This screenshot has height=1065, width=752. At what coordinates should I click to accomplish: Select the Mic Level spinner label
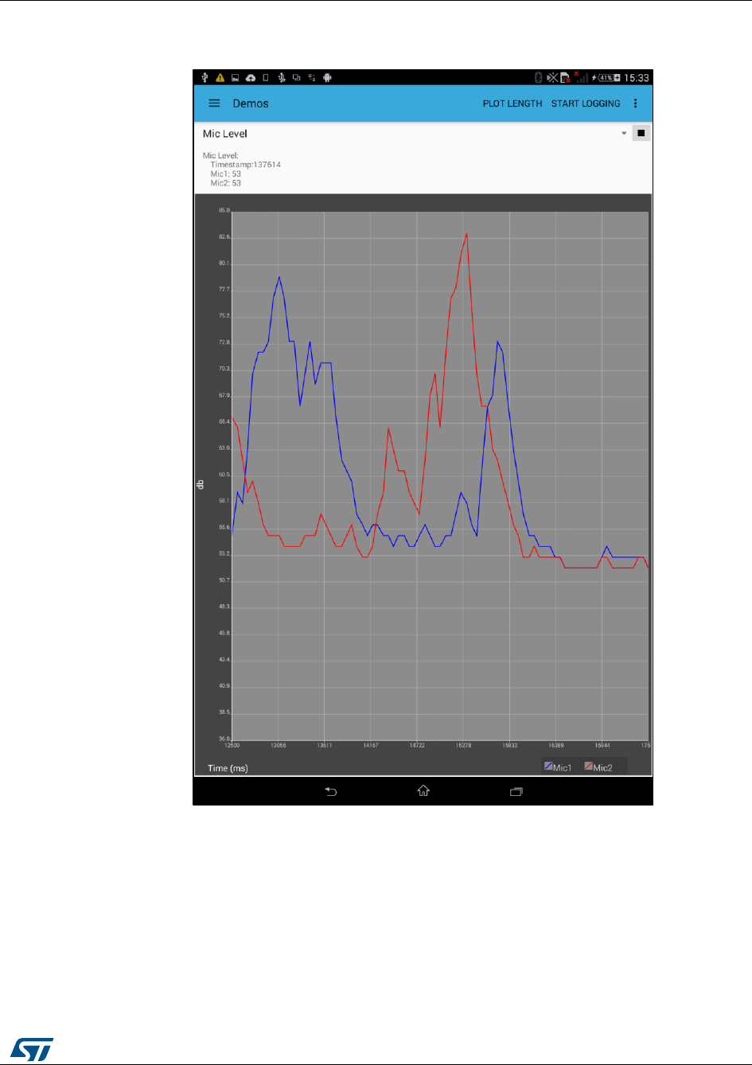tap(225, 134)
